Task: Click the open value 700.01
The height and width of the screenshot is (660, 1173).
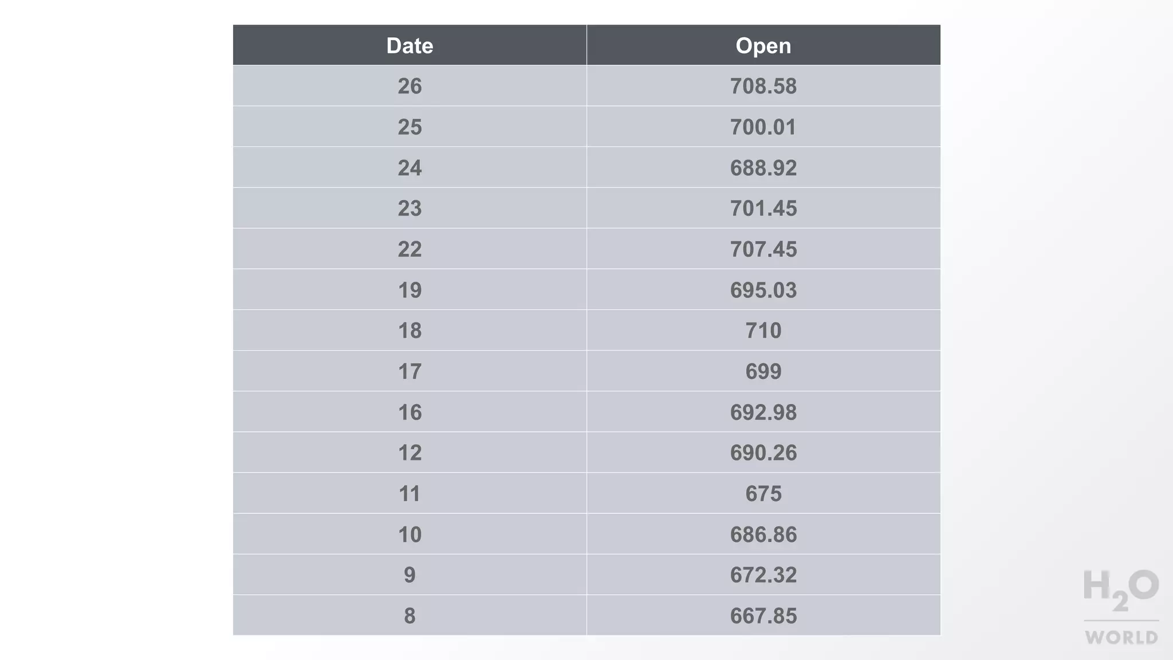Action: click(x=763, y=127)
